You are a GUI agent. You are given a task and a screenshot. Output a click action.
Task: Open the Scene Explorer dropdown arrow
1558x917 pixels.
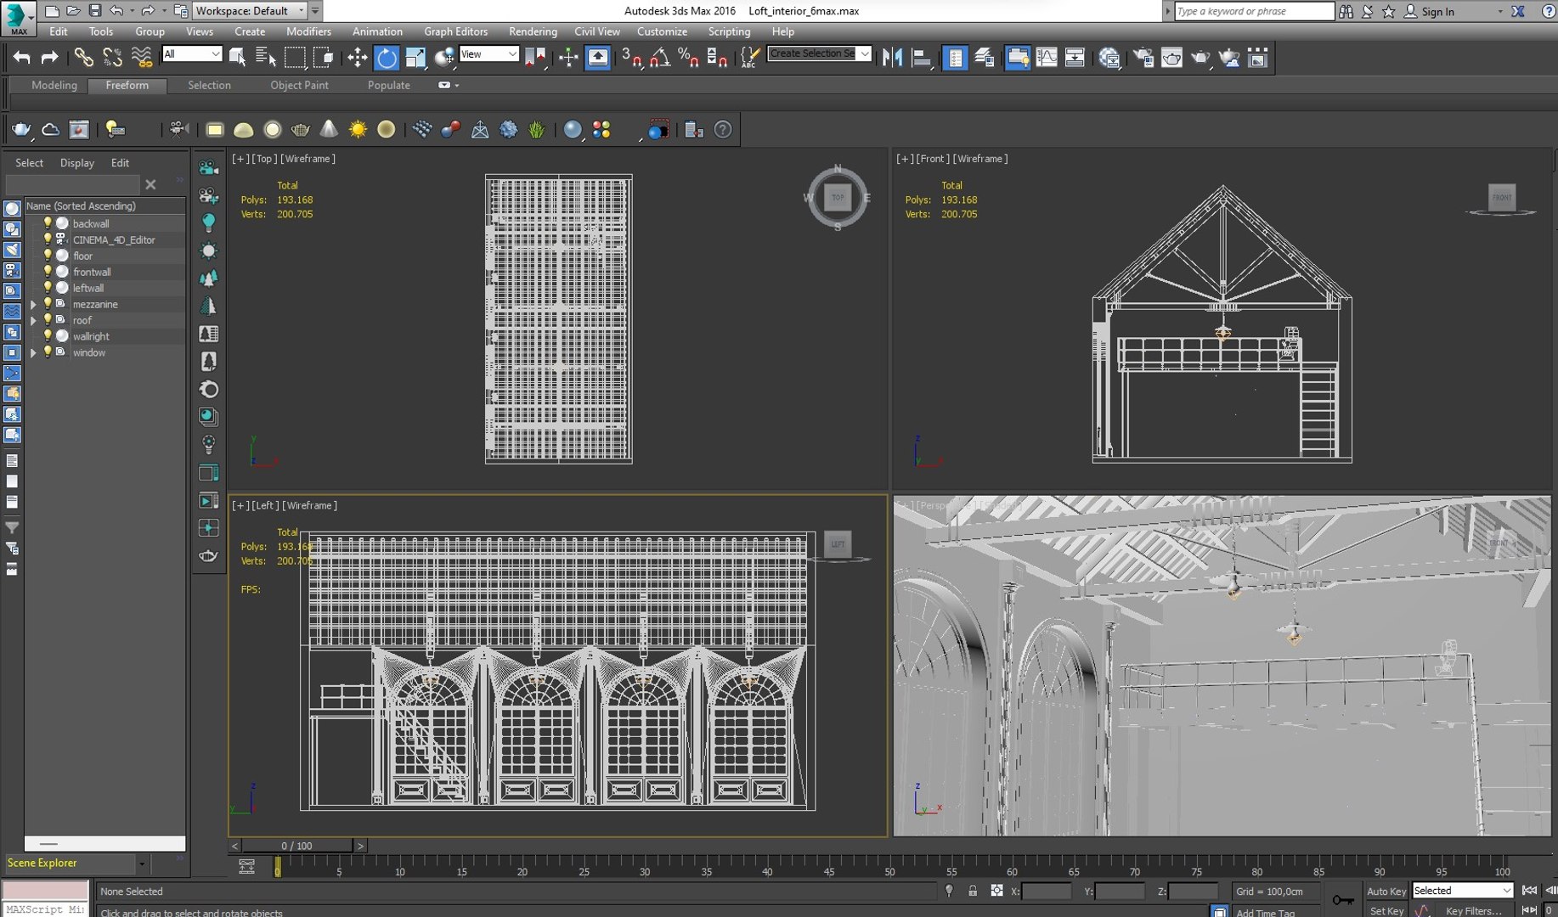pyautogui.click(x=141, y=864)
